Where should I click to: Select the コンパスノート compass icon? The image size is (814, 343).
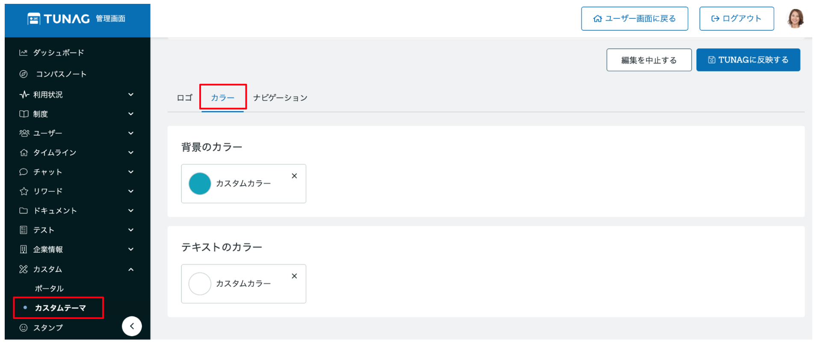(24, 74)
